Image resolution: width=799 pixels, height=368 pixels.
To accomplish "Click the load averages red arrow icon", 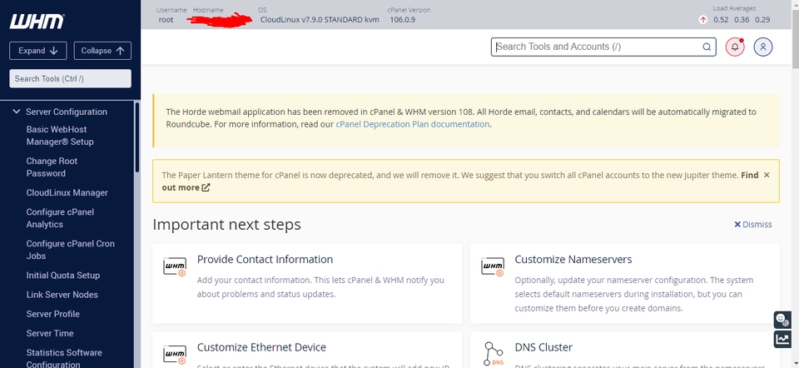I will pos(703,20).
